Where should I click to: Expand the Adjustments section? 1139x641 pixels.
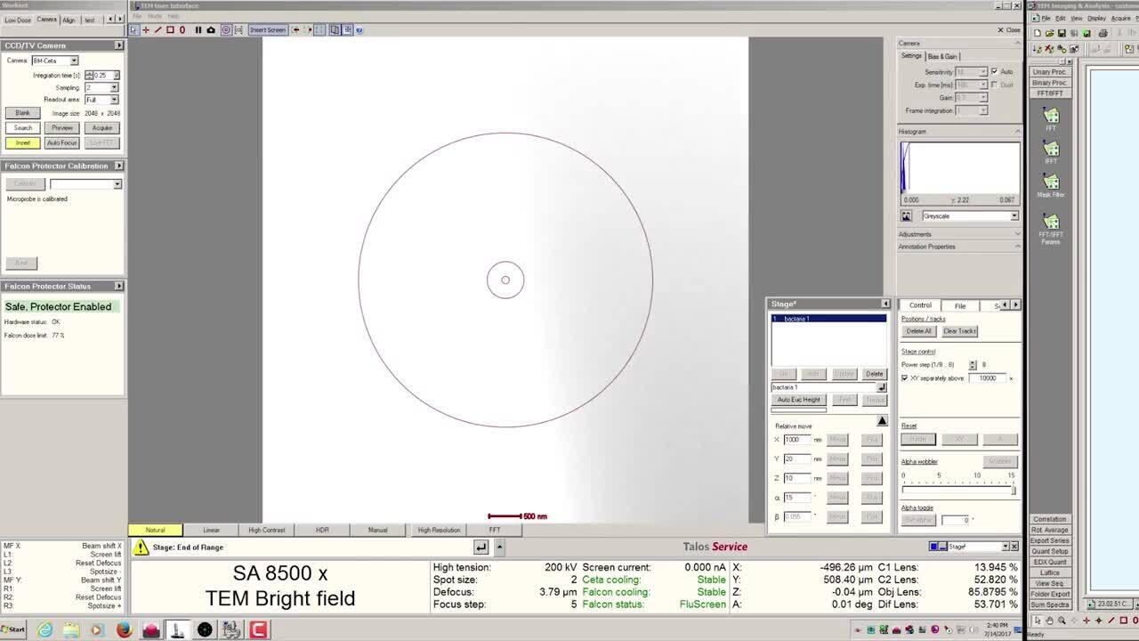pos(958,234)
